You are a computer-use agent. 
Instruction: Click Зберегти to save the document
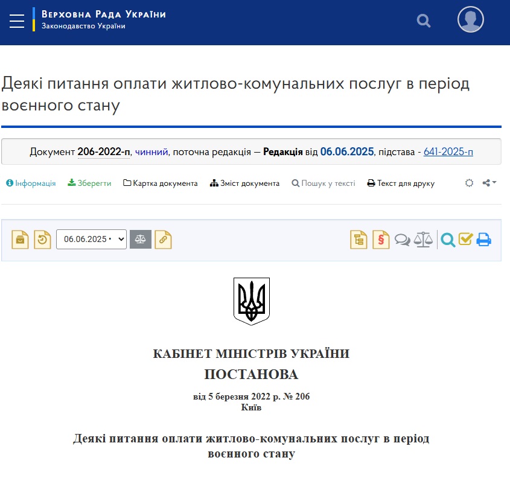pyautogui.click(x=89, y=183)
